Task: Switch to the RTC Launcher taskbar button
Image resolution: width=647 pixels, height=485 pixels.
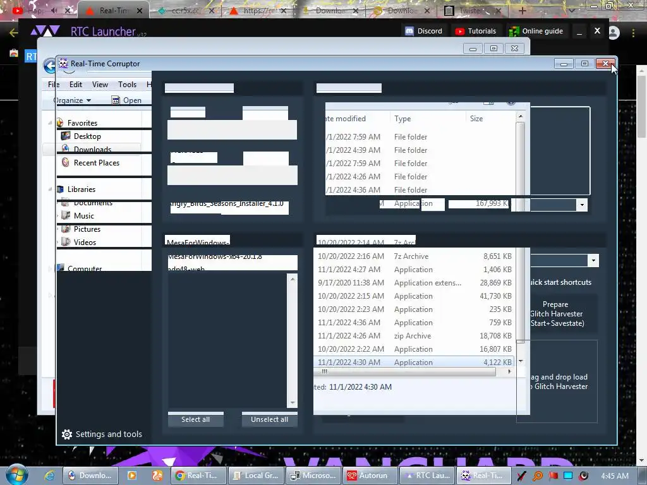Action: pyautogui.click(x=427, y=476)
